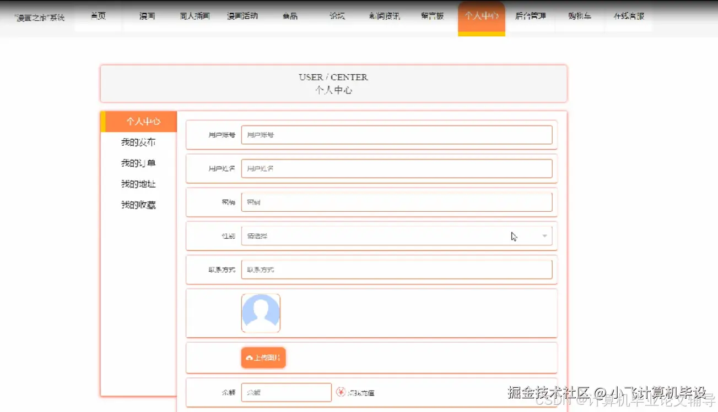The width and height of the screenshot is (718, 412).
Task: Open the 论坛 forum tab
Action: [337, 17]
